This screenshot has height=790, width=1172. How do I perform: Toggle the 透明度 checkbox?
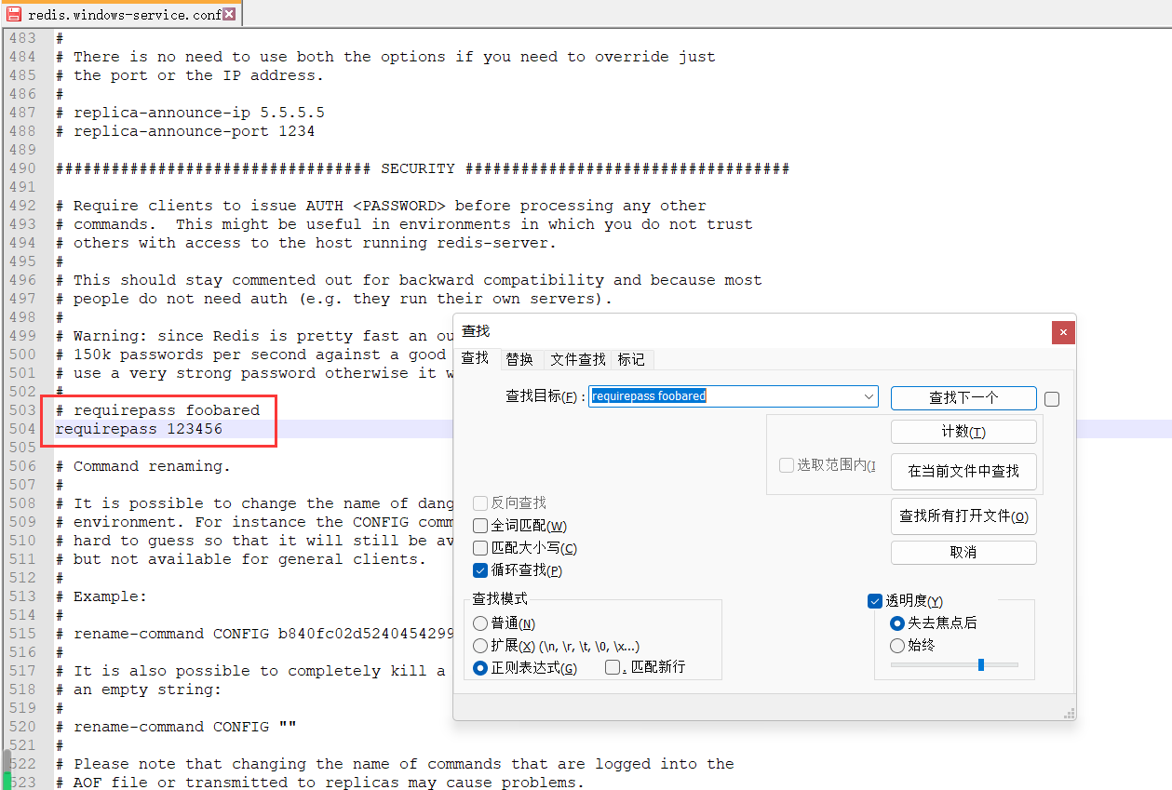coord(875,601)
